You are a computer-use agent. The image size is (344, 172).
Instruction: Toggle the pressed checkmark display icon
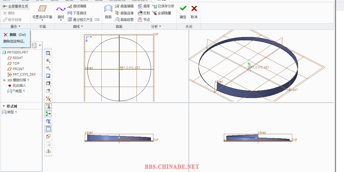pyautogui.click(x=48, y=106)
